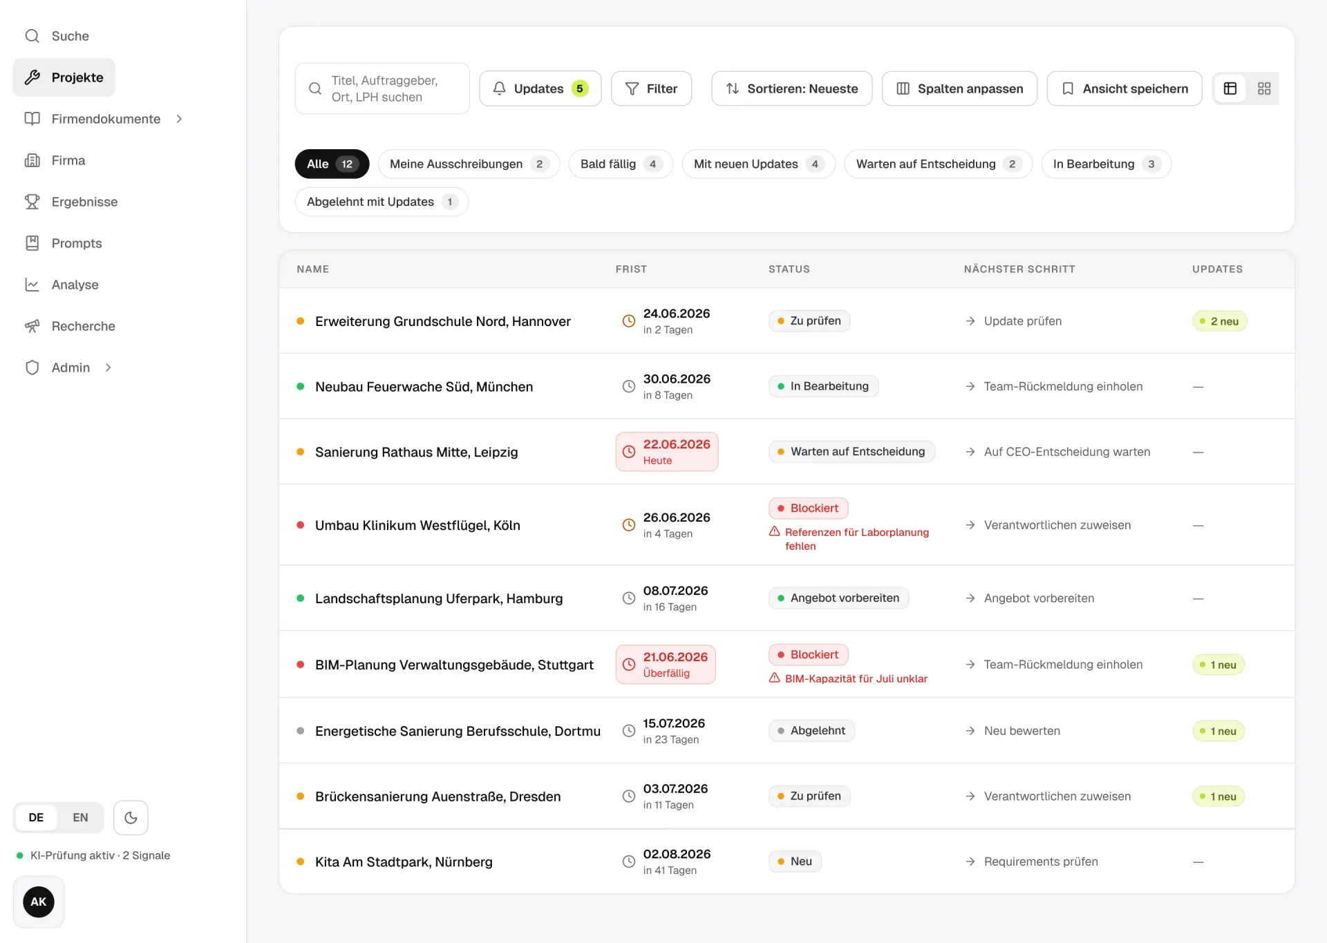
Task: Select the Bald fällig filter tab
Action: point(621,164)
